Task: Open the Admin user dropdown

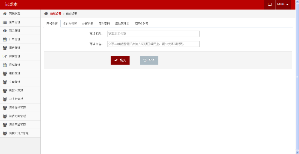Action: 283,4
